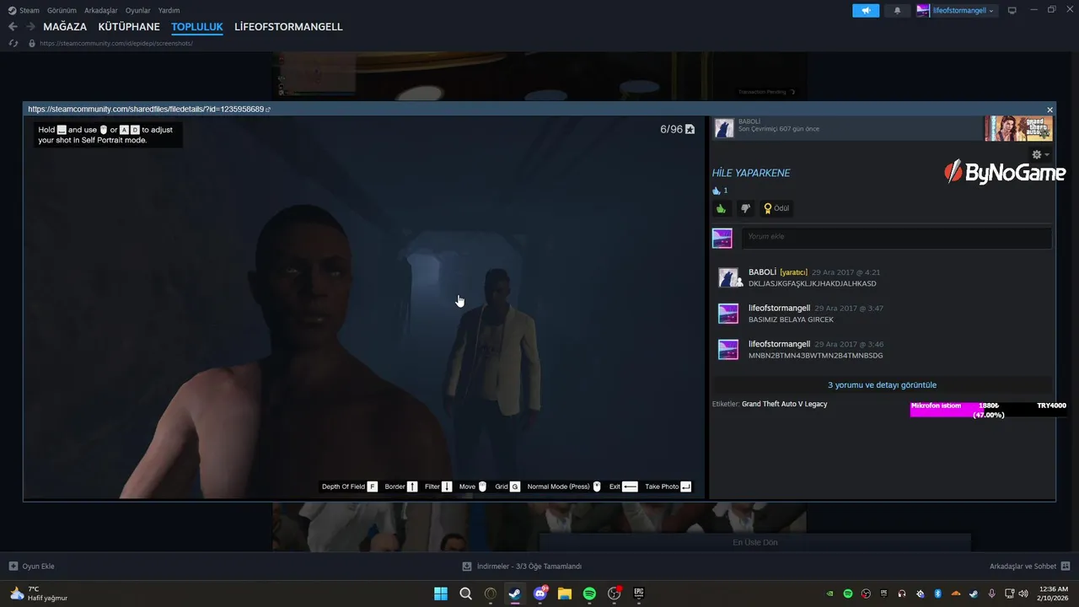Open the clock showing 12:36 AM
The height and width of the screenshot is (607, 1079).
(1054, 594)
